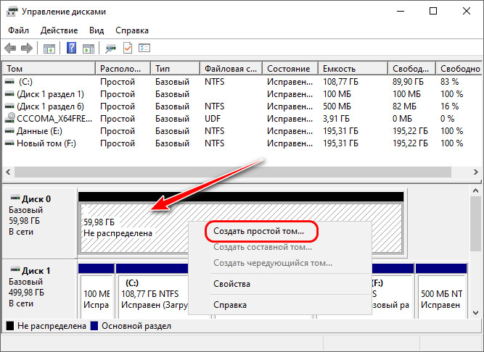The height and width of the screenshot is (352, 484).
Task: Open the Действие menu
Action: coord(59,30)
